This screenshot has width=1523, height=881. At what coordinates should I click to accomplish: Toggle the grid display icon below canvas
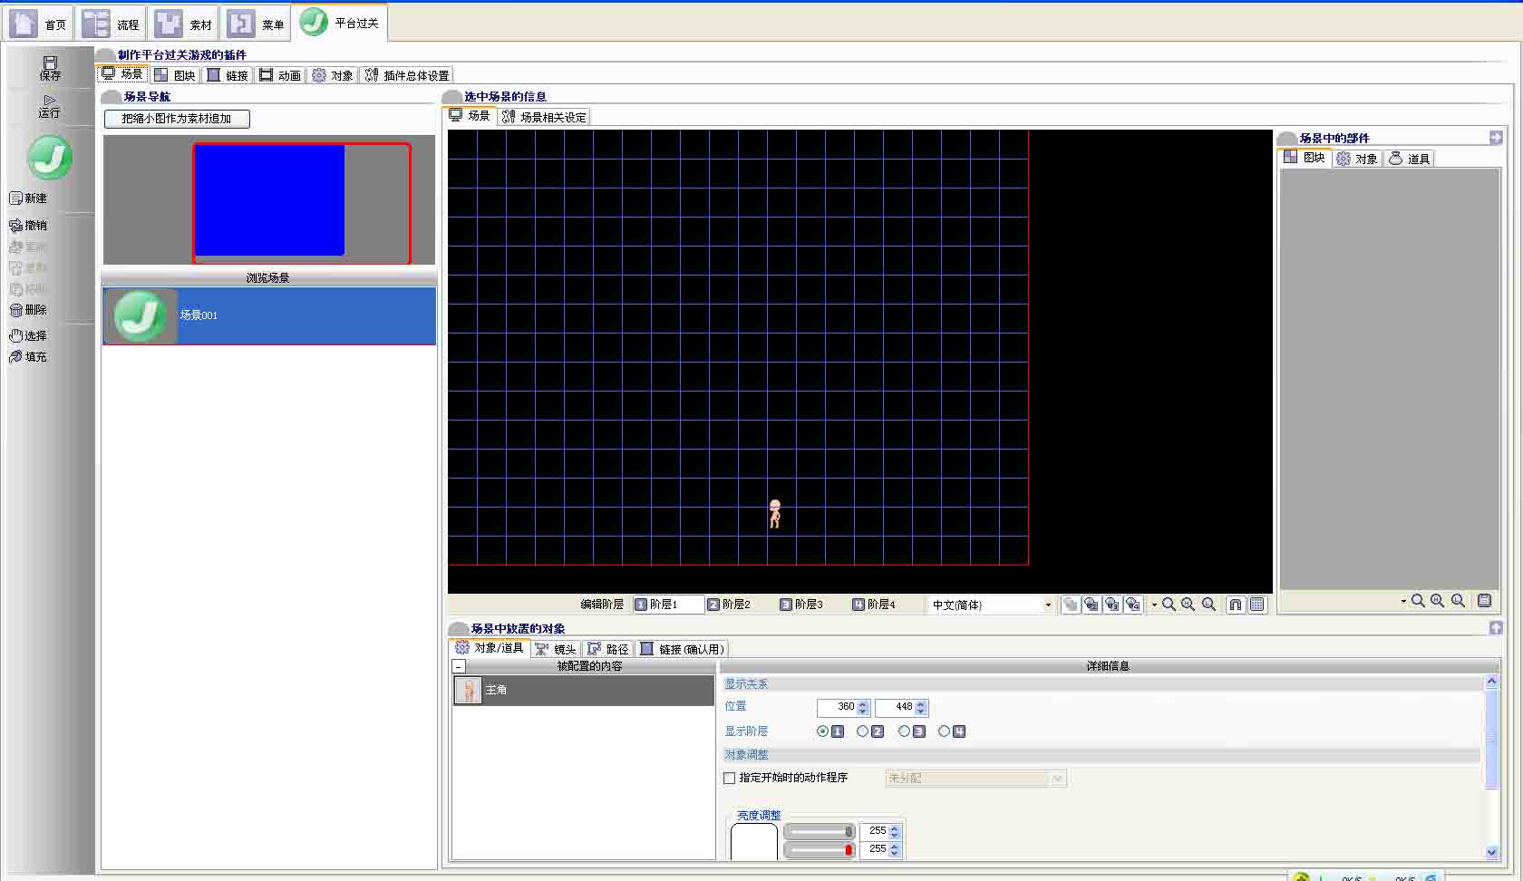point(1257,605)
